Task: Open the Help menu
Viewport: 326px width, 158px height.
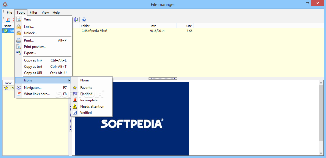Action: coord(56,13)
